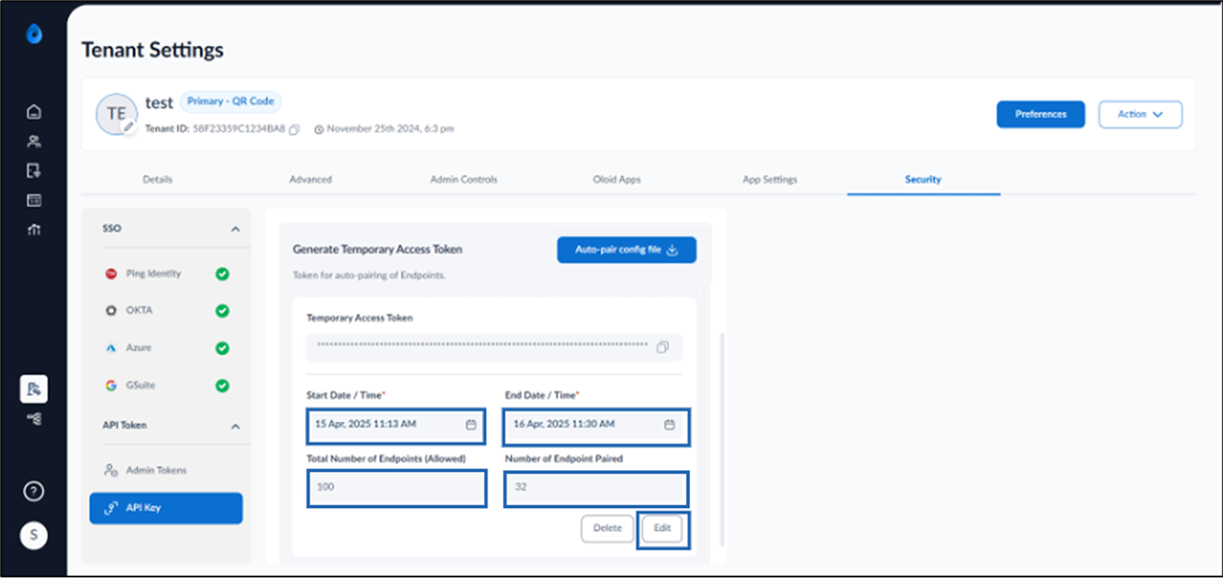Viewport: 1223px width, 580px height.
Task: Open the Help question mark icon
Action: [34, 492]
